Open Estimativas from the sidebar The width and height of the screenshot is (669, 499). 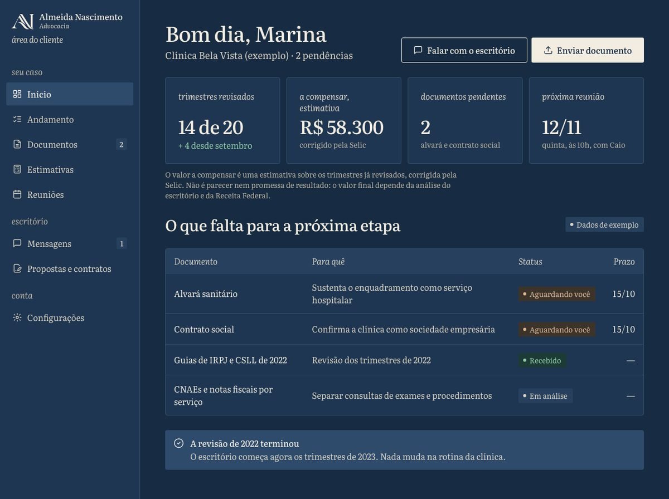(70, 169)
